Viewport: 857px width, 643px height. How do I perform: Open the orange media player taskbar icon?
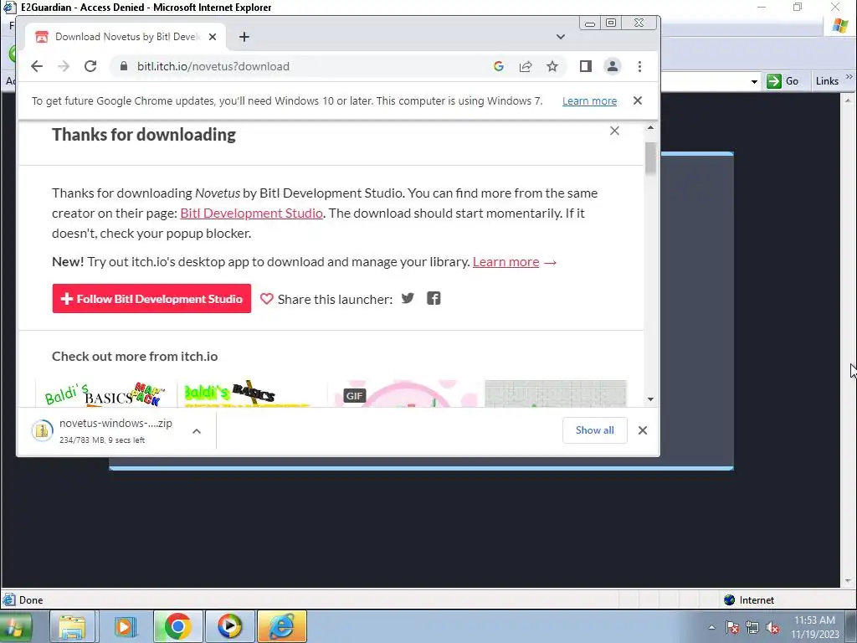(125, 626)
